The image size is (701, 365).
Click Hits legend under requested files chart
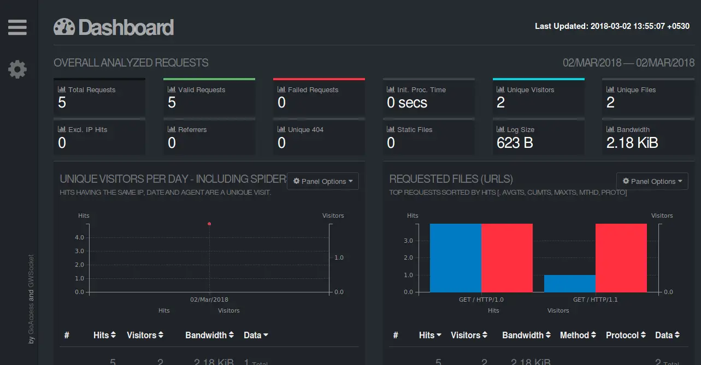pyautogui.click(x=493, y=310)
